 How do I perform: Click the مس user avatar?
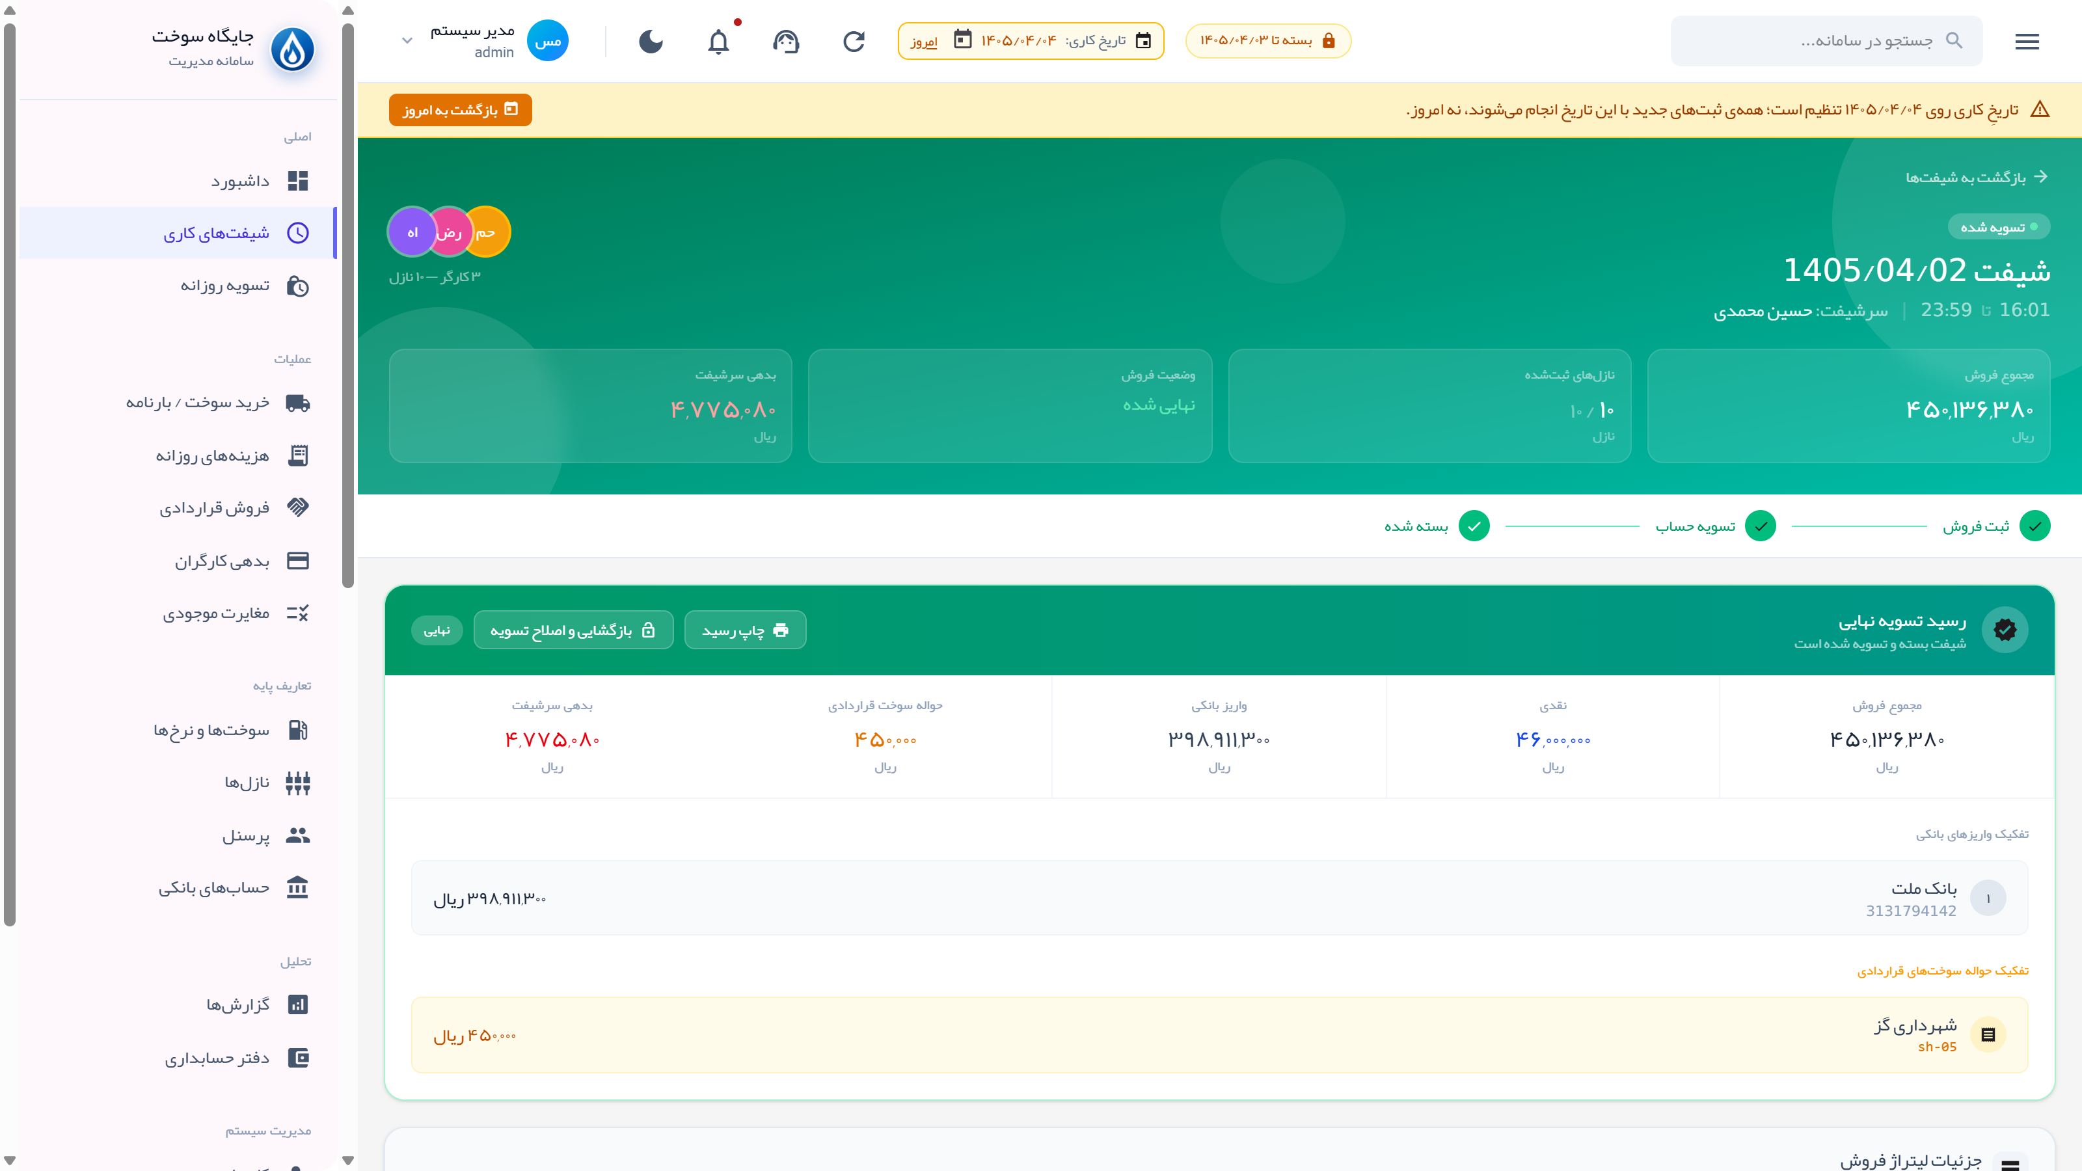click(548, 40)
